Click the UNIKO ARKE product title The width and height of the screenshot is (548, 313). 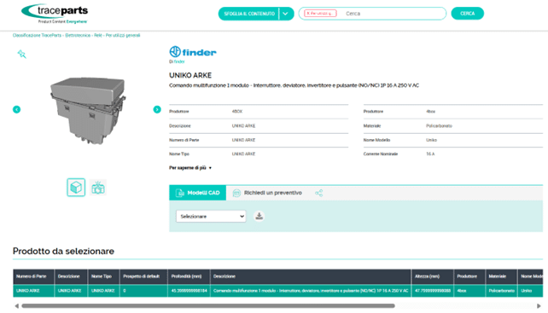tap(190, 75)
